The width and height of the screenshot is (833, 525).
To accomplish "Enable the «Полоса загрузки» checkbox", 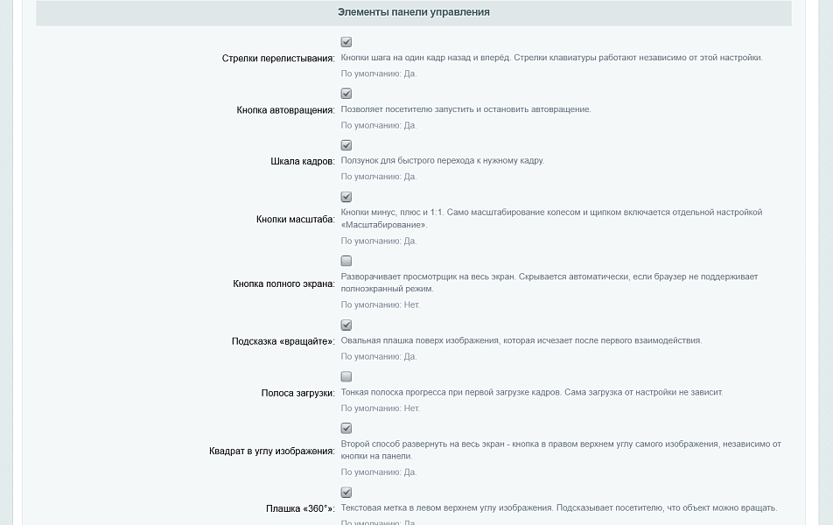I will pos(346,377).
